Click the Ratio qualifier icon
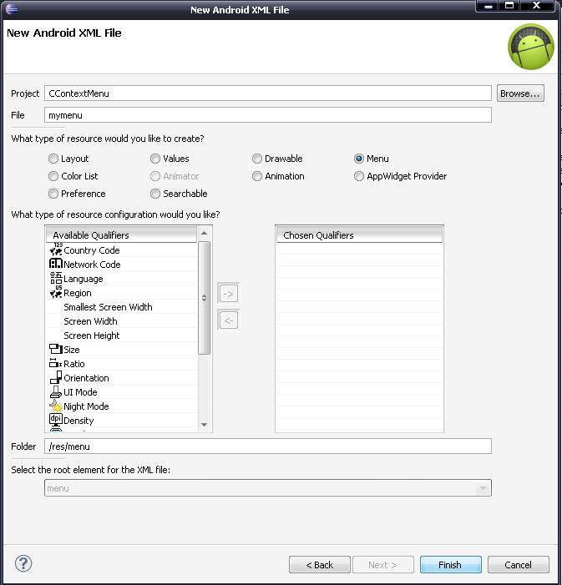 click(x=56, y=363)
